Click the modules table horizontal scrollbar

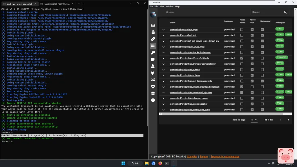(x=220, y=114)
